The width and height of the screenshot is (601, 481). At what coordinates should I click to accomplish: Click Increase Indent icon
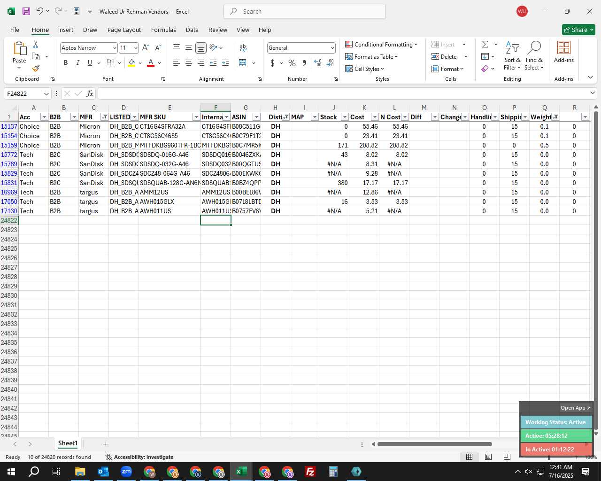pos(225,63)
